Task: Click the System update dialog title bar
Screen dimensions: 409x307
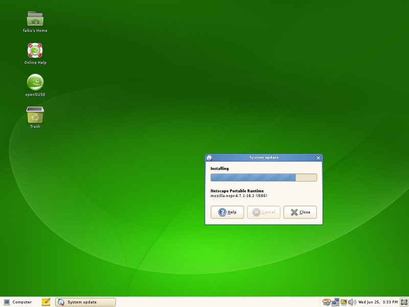Action: coord(264,158)
